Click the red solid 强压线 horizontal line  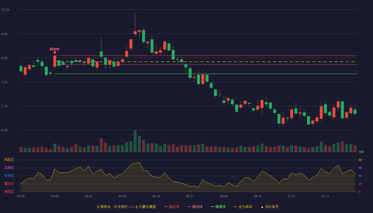(x=206, y=56)
